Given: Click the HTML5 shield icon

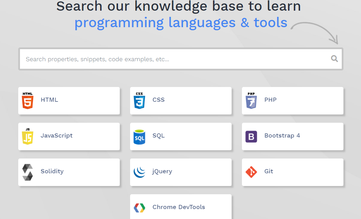Looking at the screenshot, I should pos(28,100).
